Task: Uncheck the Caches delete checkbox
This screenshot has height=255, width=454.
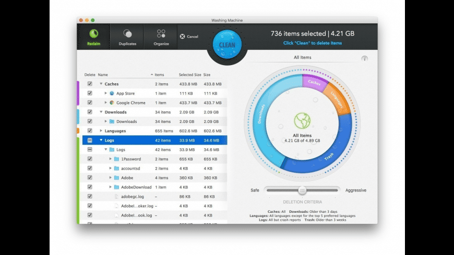Action: 90,84
